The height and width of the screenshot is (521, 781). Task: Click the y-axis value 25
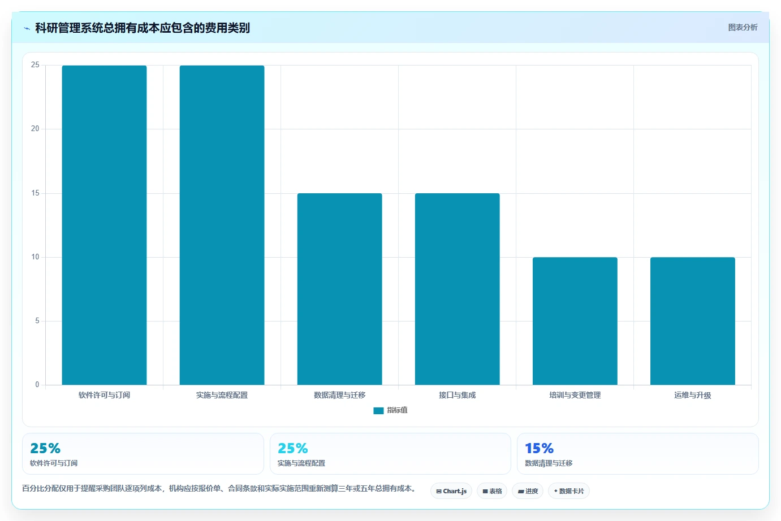[x=35, y=65]
